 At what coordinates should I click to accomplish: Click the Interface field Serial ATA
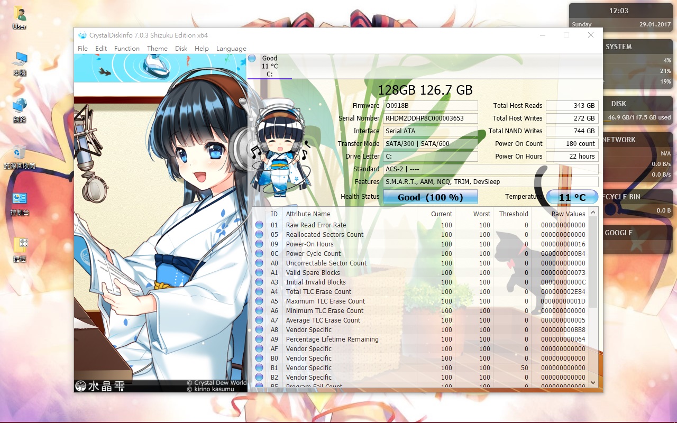tap(430, 131)
